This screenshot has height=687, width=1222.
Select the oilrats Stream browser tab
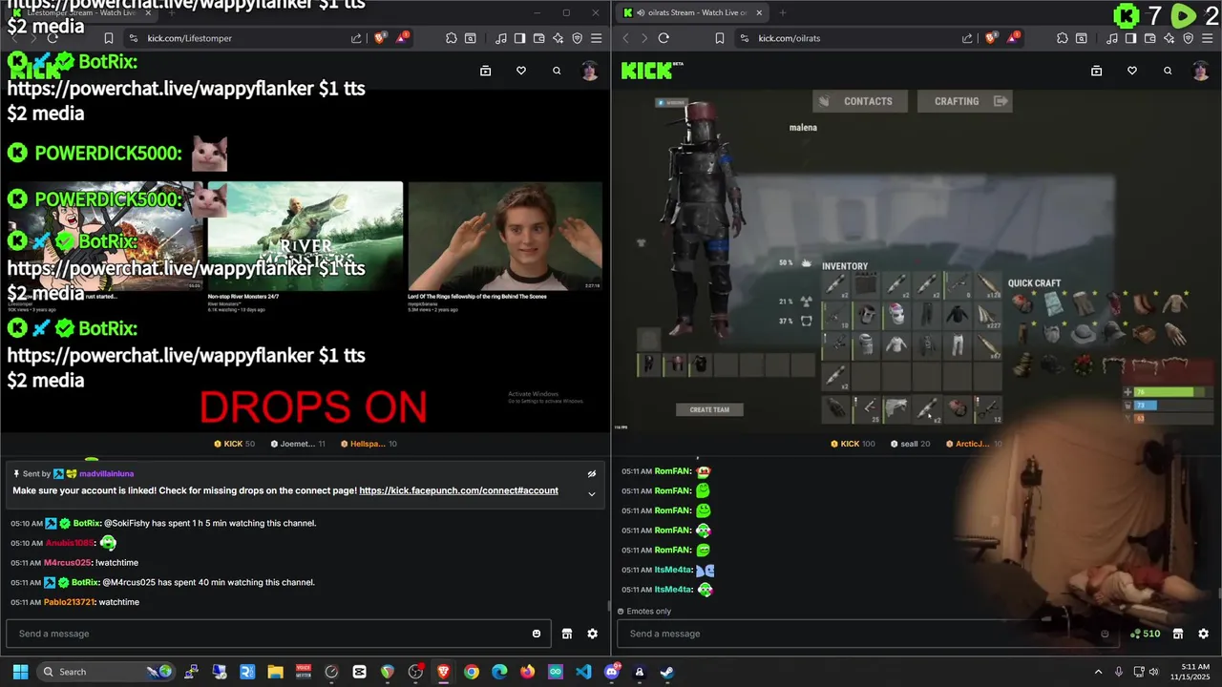click(692, 12)
